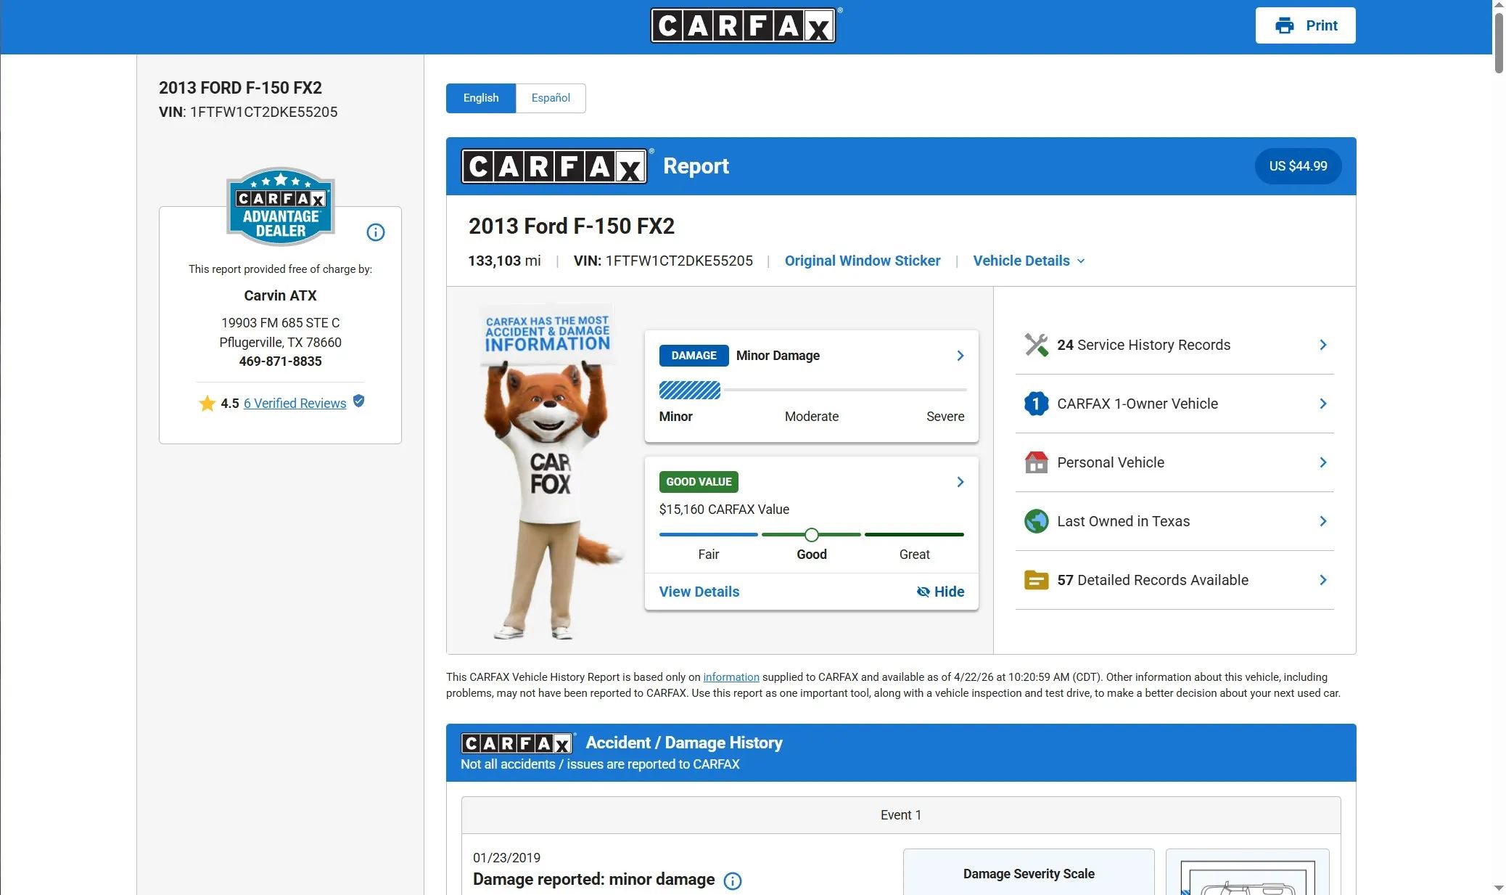Click the printer icon in Print button
The height and width of the screenshot is (895, 1506).
pyautogui.click(x=1284, y=25)
